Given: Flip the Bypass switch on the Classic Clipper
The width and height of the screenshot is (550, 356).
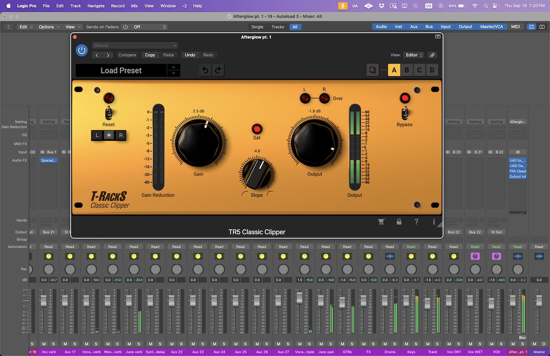Looking at the screenshot, I should pos(404,114).
